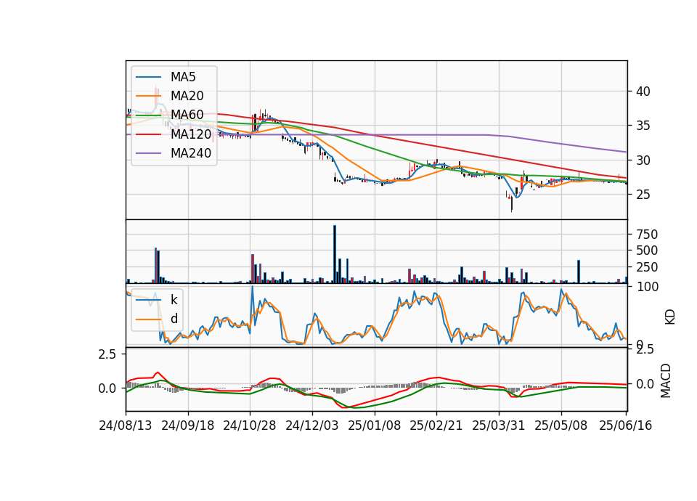Click the 24/10/28 date axis label
The width and height of the screenshot is (697, 501).
click(249, 425)
